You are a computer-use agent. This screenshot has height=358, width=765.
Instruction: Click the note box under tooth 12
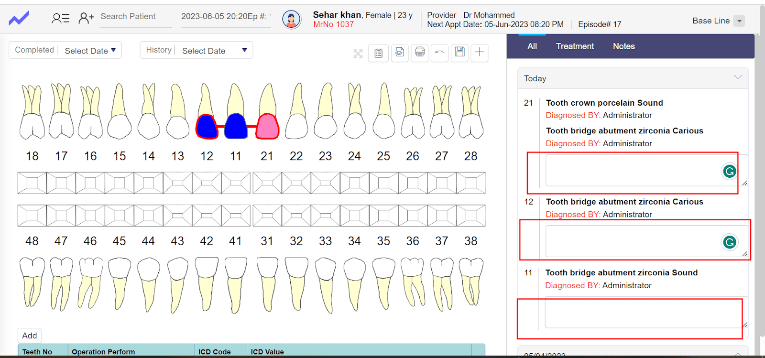point(646,241)
